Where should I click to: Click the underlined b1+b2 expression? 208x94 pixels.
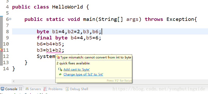pyautogui.click(x=54, y=50)
